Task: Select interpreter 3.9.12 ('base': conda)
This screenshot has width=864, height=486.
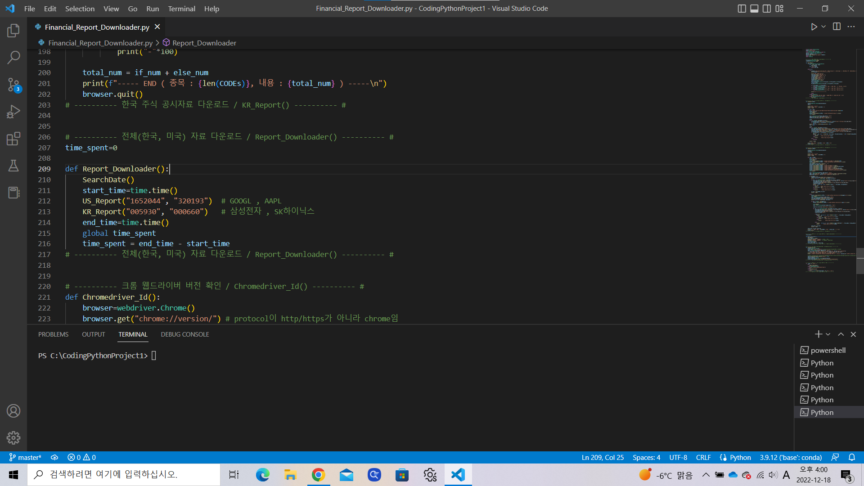Action: [791, 457]
